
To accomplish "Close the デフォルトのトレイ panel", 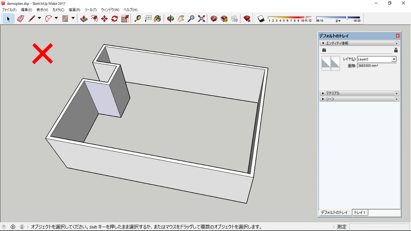I will (x=398, y=36).
